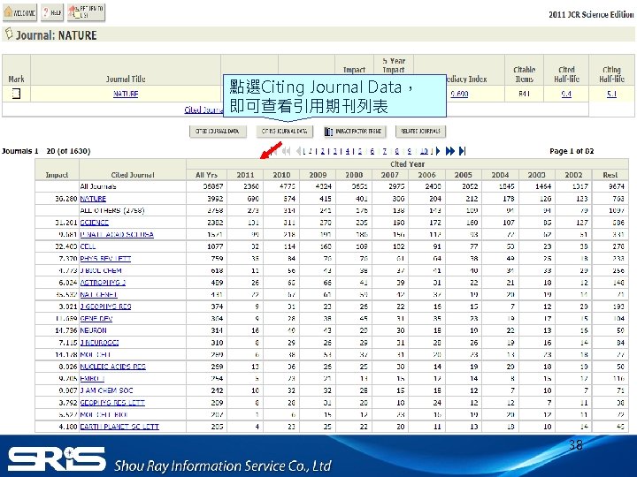Open the EARTH PLANET SC LETT link
Screen dimensions: 637x477
click(x=119, y=427)
